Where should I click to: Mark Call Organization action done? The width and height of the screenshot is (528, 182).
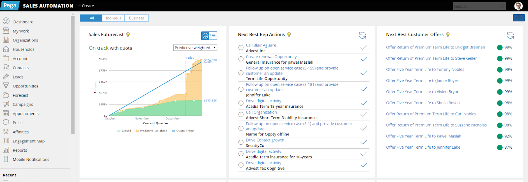pos(364,115)
